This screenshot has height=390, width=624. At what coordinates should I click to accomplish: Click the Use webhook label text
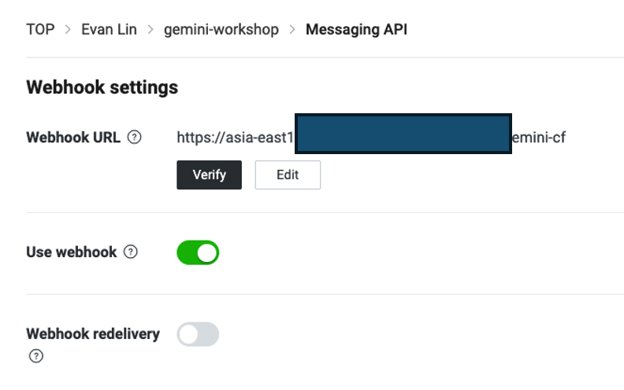[x=72, y=252]
